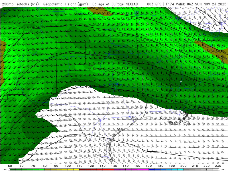Click the 10800 height contour label
This screenshot has width=228, height=171.
point(90,87)
